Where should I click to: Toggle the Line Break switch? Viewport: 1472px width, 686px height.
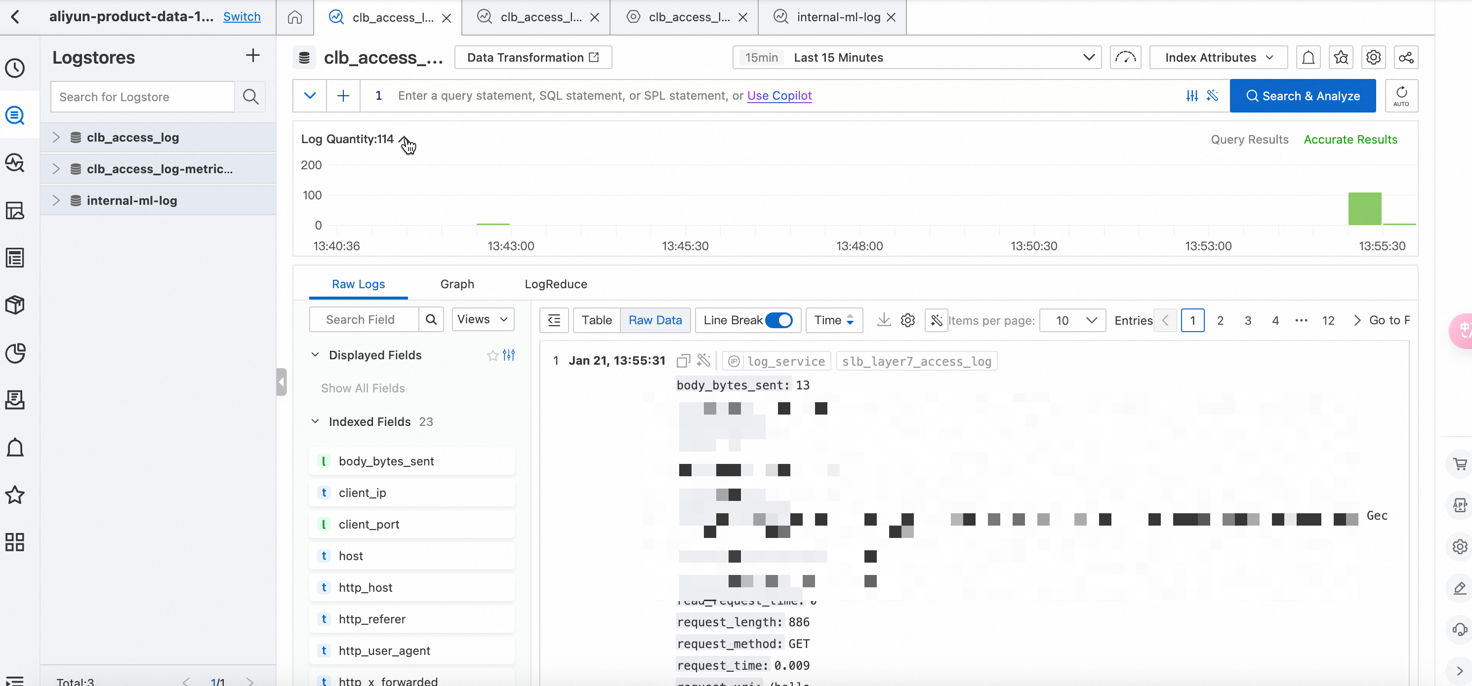[x=778, y=320]
